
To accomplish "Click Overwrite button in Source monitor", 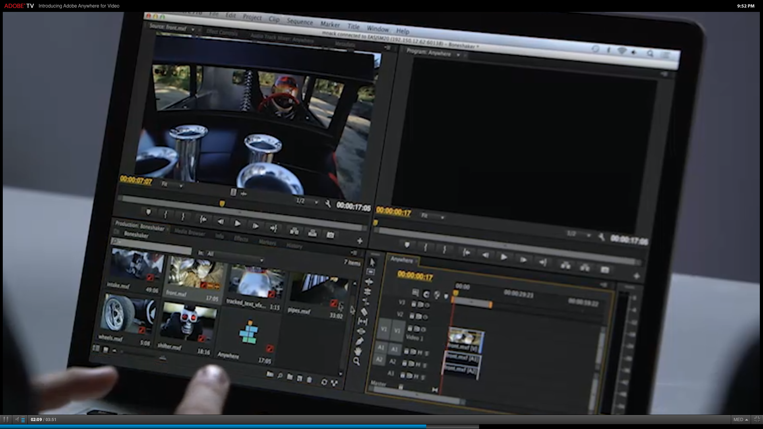I will 312,233.
